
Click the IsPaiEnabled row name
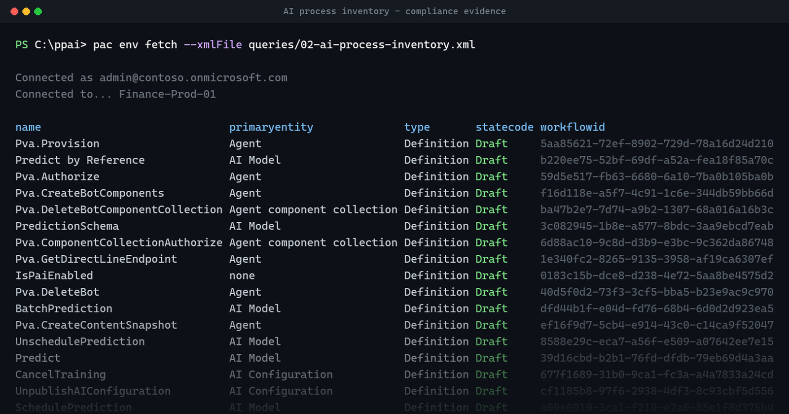54,276
